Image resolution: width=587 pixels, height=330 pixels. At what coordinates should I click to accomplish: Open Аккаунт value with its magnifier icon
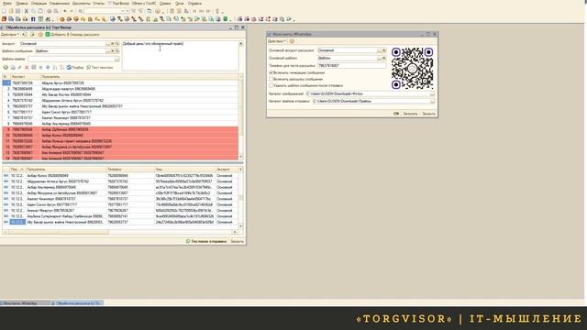click(x=116, y=44)
